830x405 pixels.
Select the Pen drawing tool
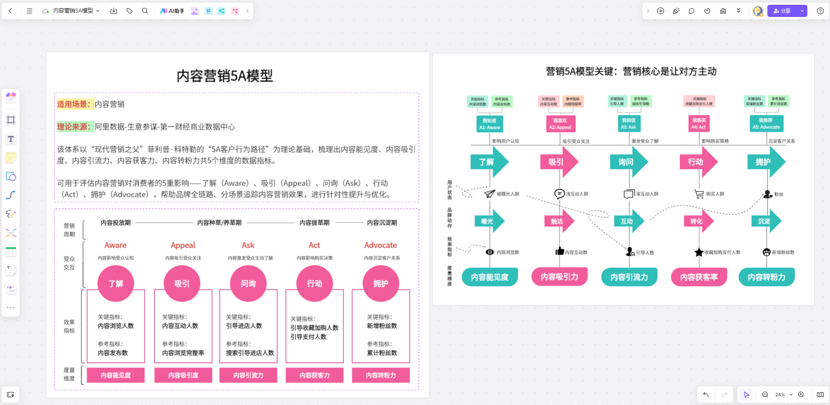(11, 214)
